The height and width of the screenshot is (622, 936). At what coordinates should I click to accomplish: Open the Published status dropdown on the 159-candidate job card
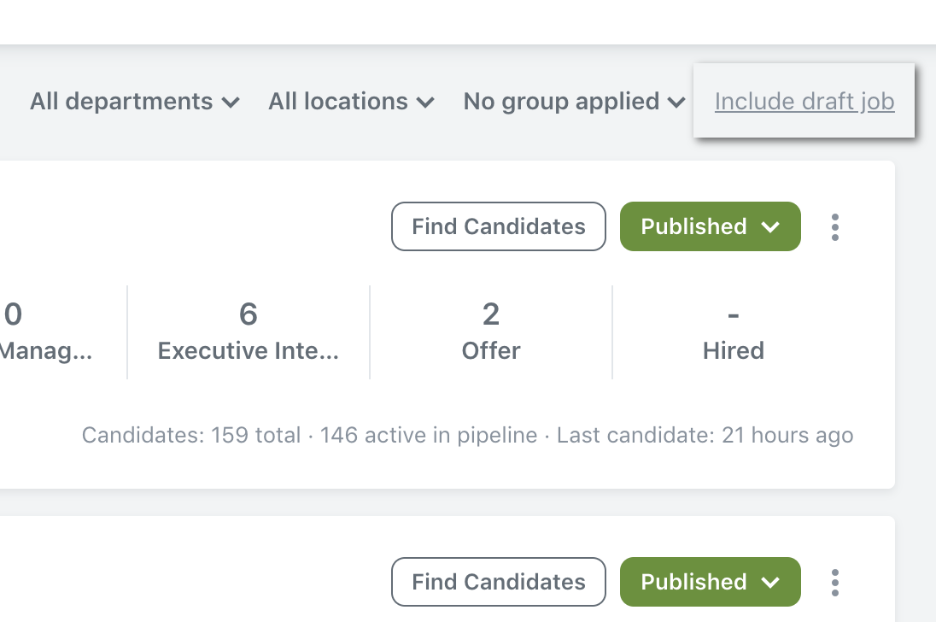point(711,226)
